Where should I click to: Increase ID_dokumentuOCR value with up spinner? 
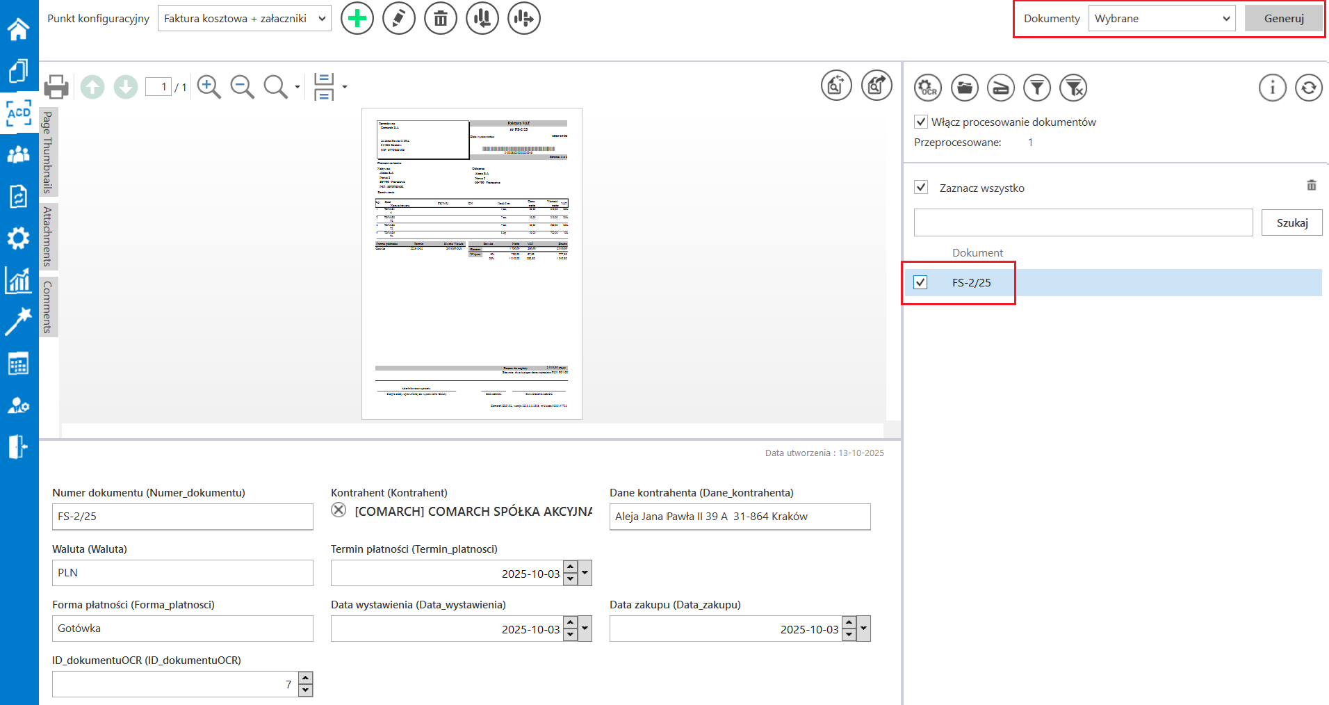(x=306, y=678)
